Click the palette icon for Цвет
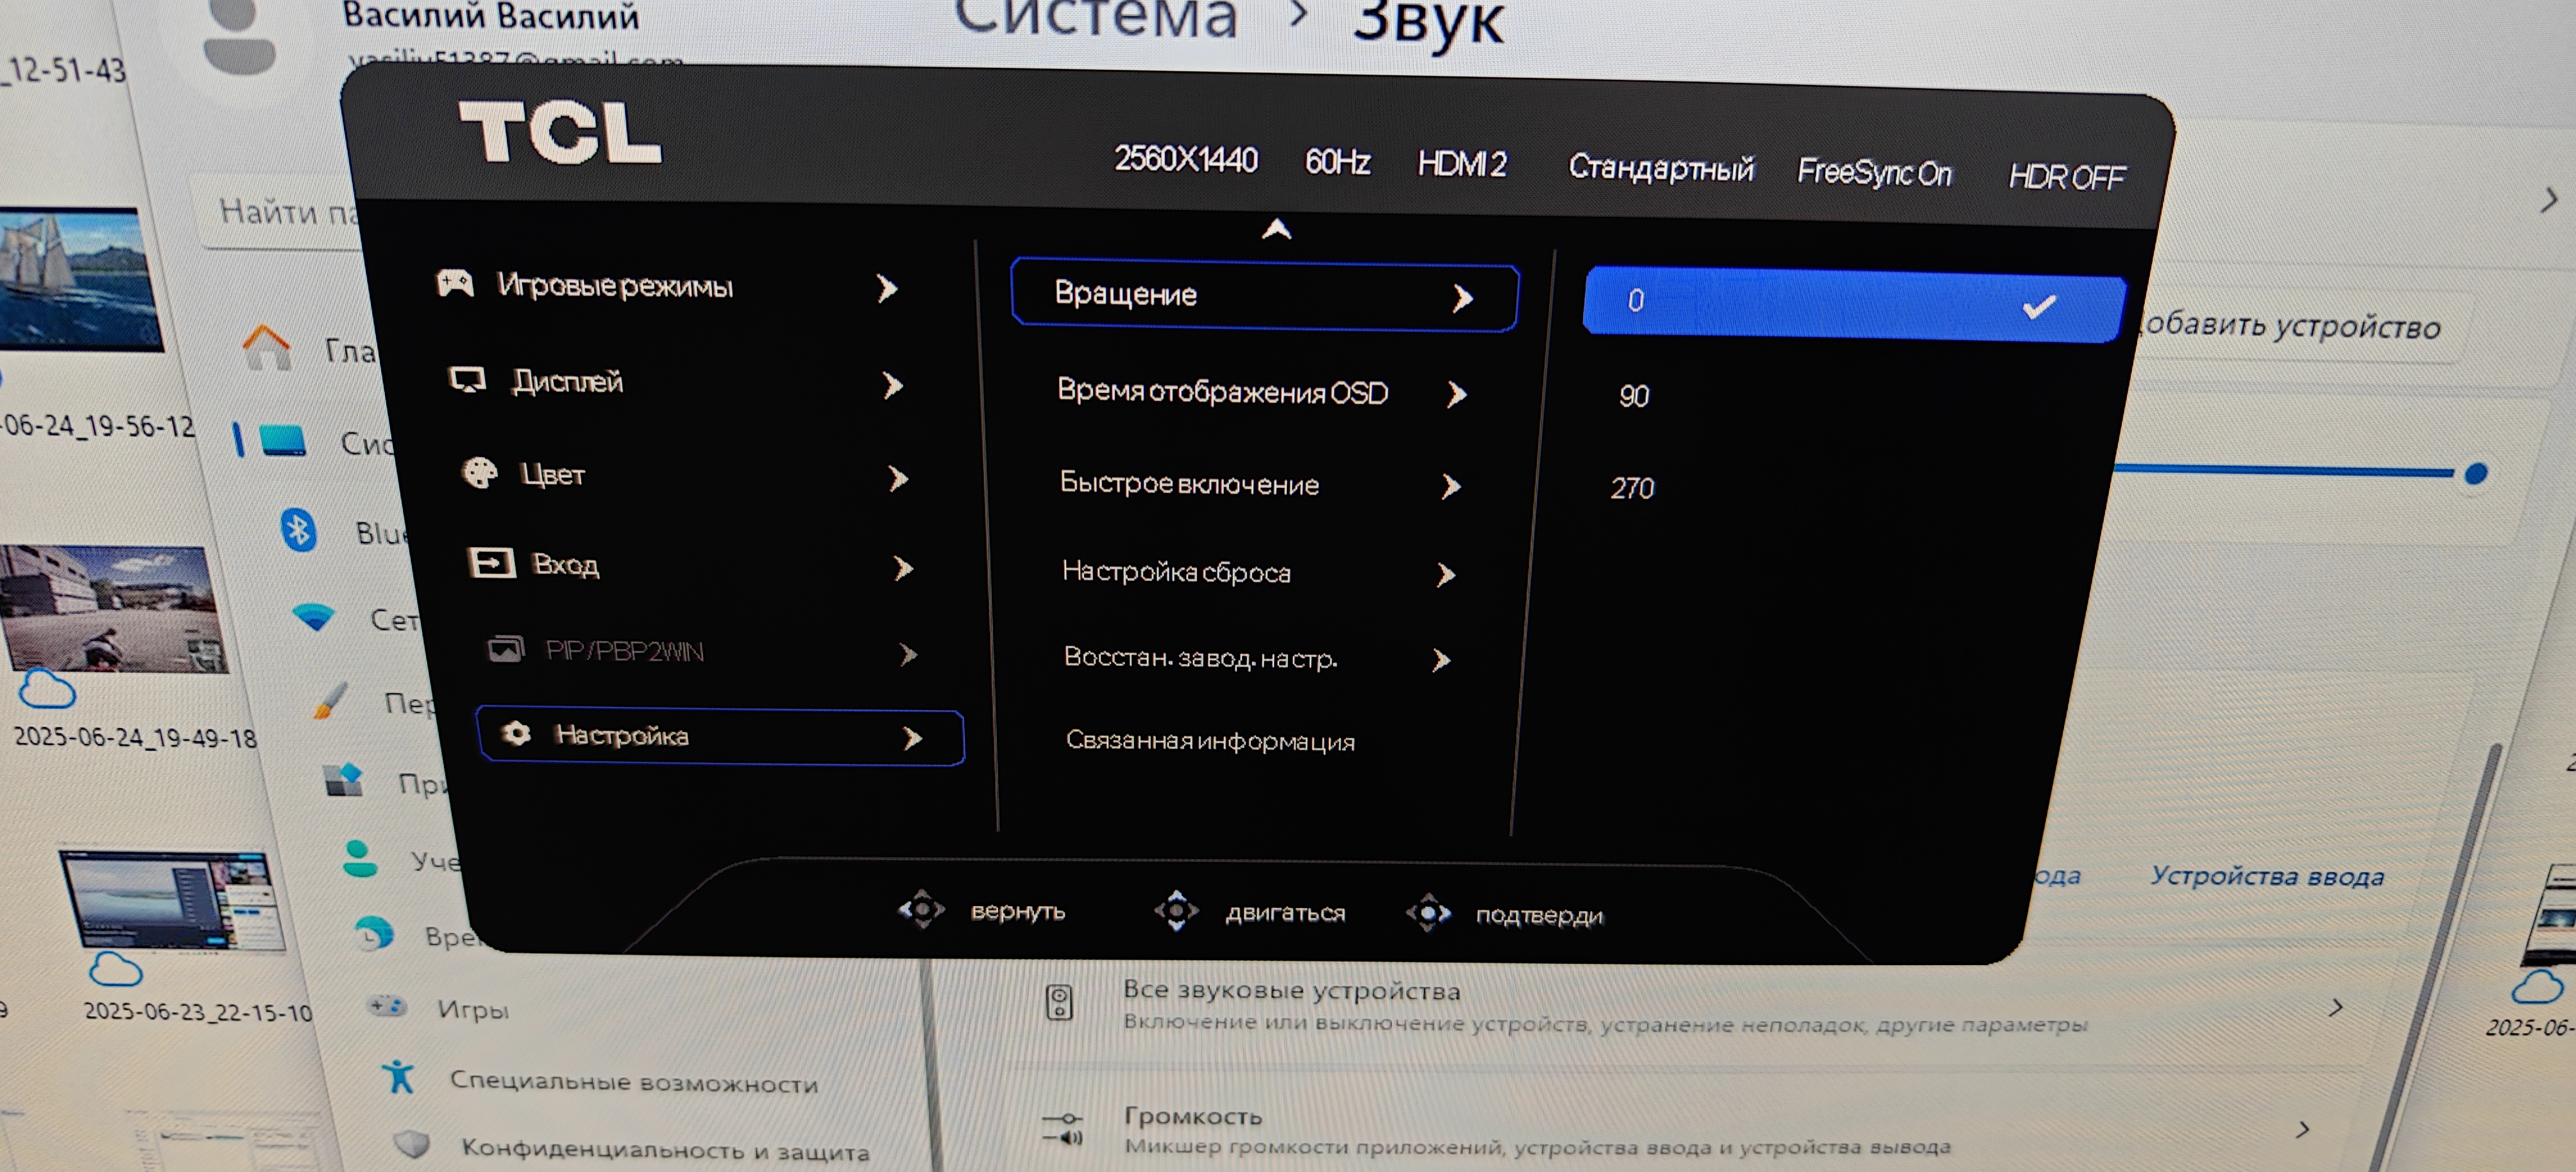 click(481, 473)
